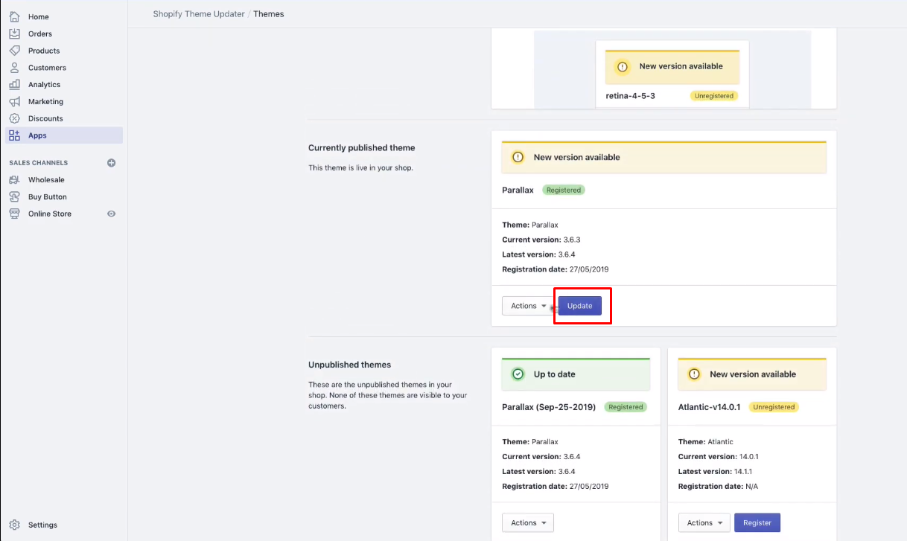This screenshot has height=541, width=907.
Task: Update the published Parallax theme
Action: click(x=580, y=306)
